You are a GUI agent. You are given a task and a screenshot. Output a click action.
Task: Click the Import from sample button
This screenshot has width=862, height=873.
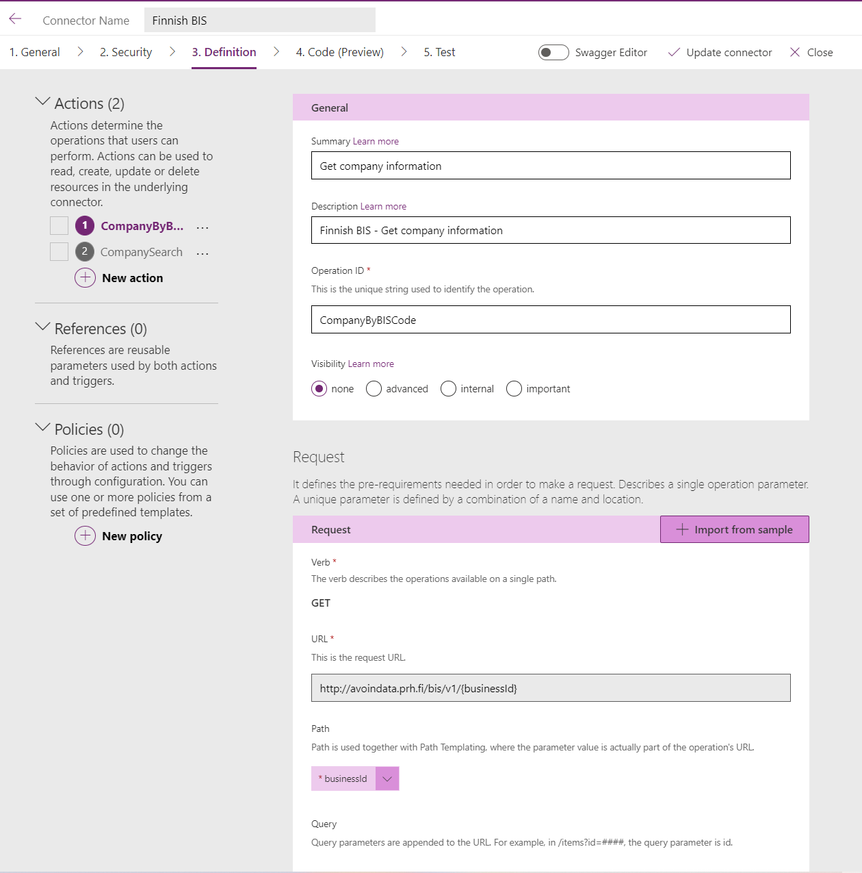(734, 529)
